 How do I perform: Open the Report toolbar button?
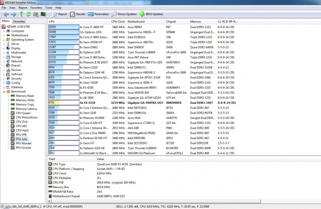click(x=60, y=14)
